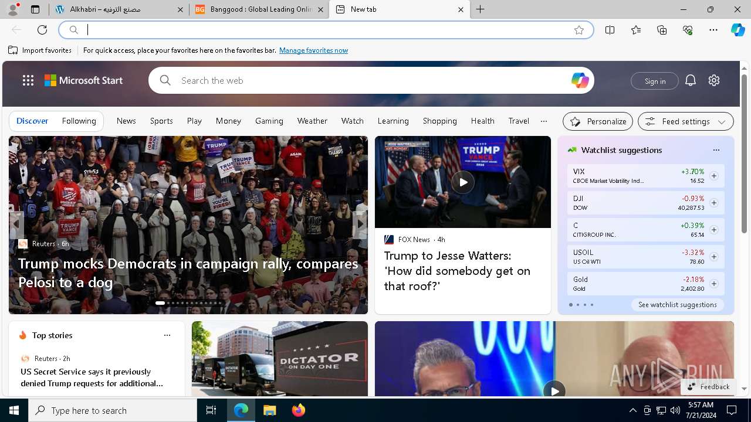Open notifications bell
Viewport: 751px width, 422px height.
coord(691,80)
